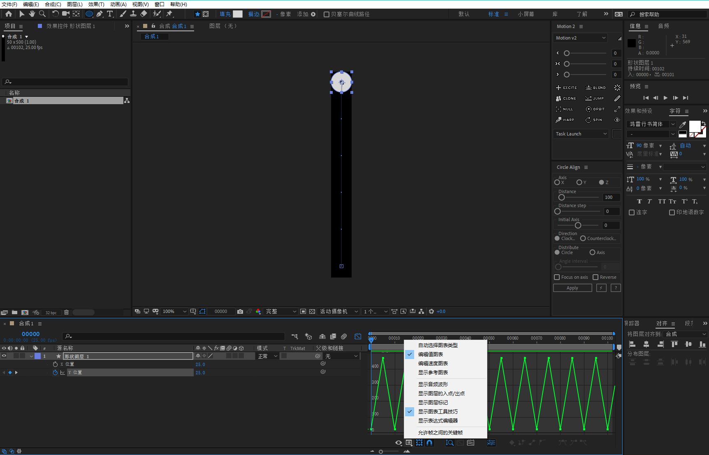Click the Apply button in Circle Align
This screenshot has width=709, height=455.
coord(572,288)
